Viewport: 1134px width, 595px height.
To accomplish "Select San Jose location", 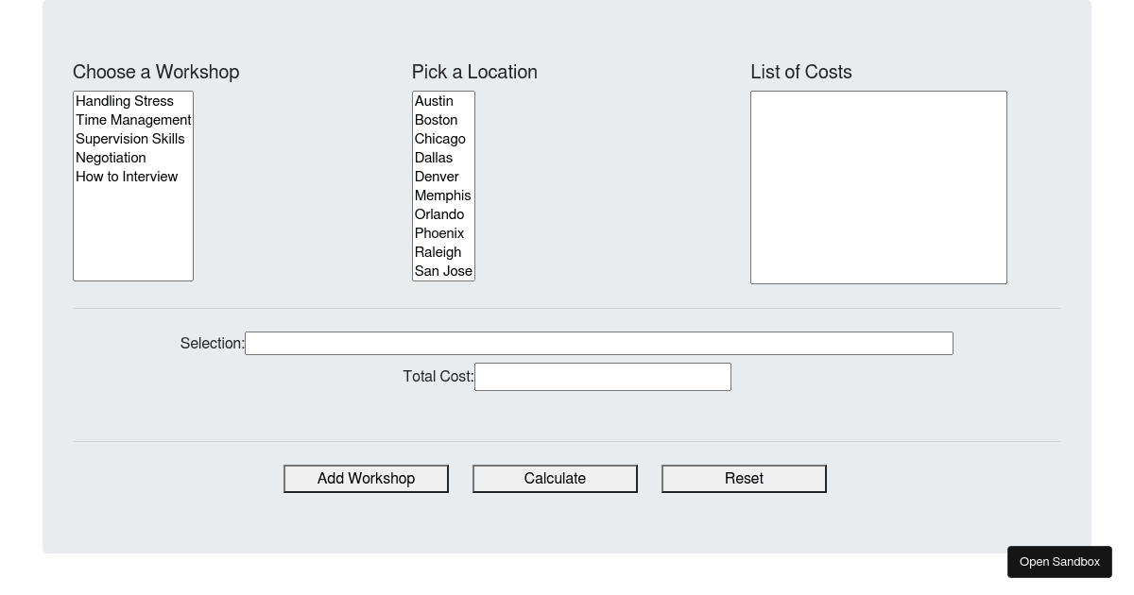I will 443,271.
